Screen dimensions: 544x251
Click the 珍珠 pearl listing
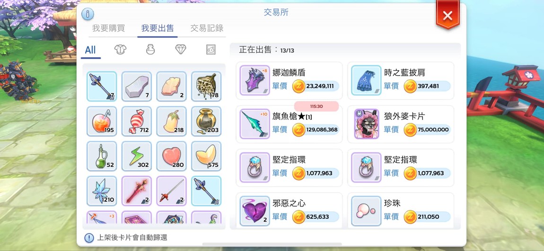pyautogui.click(x=401, y=210)
